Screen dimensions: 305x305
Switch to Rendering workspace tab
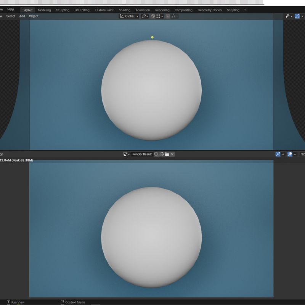tap(162, 10)
